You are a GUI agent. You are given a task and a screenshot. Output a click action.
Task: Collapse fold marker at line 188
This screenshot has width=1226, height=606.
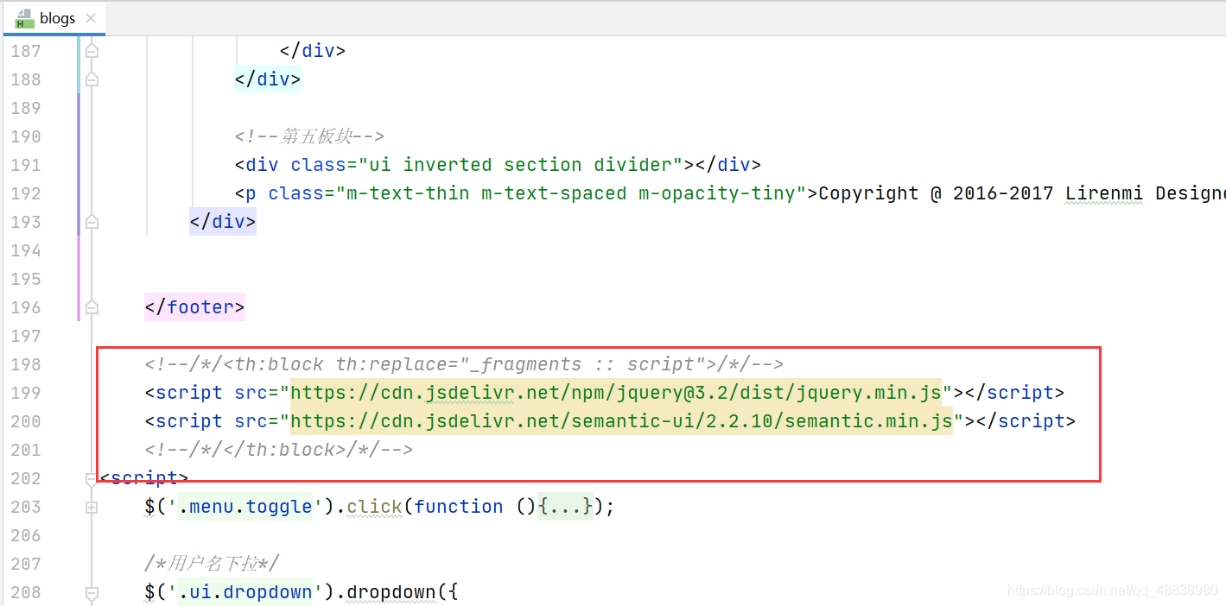pos(92,79)
